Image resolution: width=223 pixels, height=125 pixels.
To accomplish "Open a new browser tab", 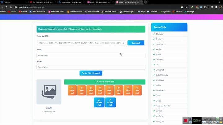I will [x=146, y=2].
